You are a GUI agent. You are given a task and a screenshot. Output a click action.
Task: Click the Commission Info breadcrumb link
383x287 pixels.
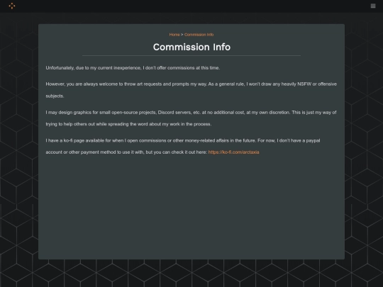pyautogui.click(x=199, y=35)
